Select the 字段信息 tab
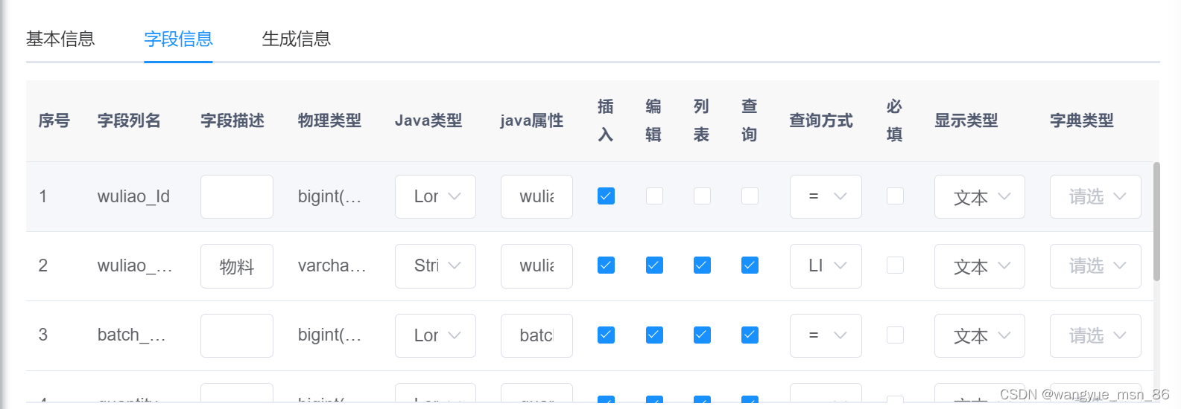This screenshot has height=409, width=1181. point(178,39)
